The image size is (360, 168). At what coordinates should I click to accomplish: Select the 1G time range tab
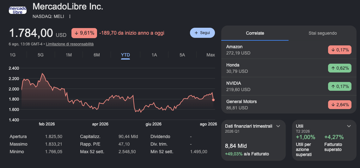point(13,55)
